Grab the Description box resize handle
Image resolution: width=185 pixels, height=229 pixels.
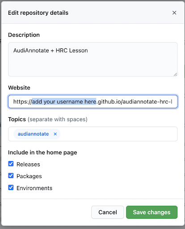(175, 74)
